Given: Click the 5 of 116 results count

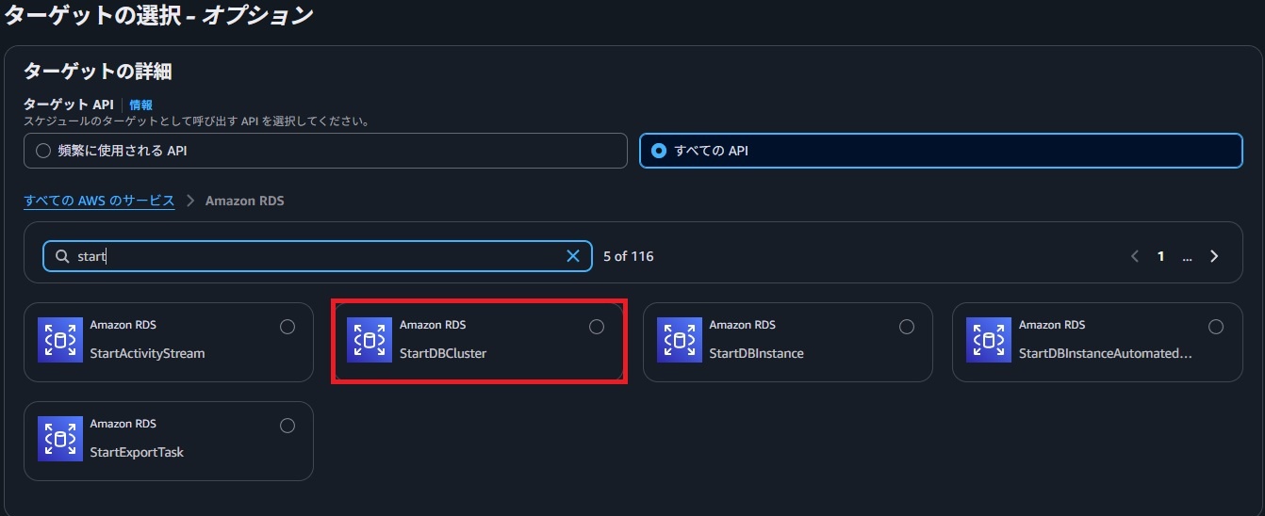Looking at the screenshot, I should [x=629, y=256].
